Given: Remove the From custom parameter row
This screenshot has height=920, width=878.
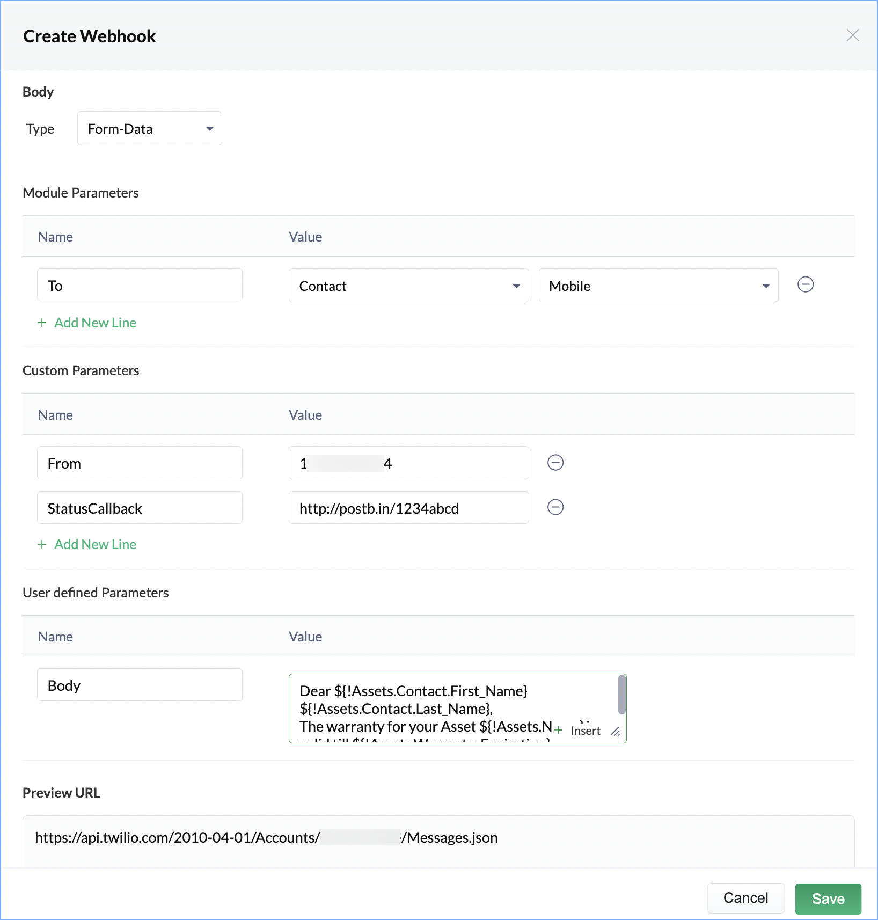Looking at the screenshot, I should click(x=555, y=463).
